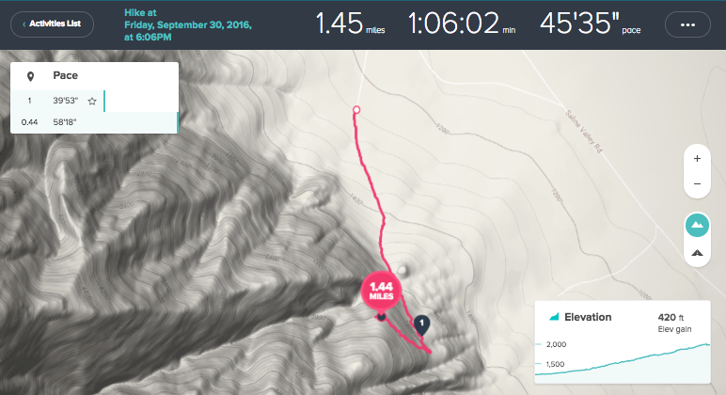Screen dimensions: 726x395
Task: Zoom out with the minus button
Action: [697, 183]
